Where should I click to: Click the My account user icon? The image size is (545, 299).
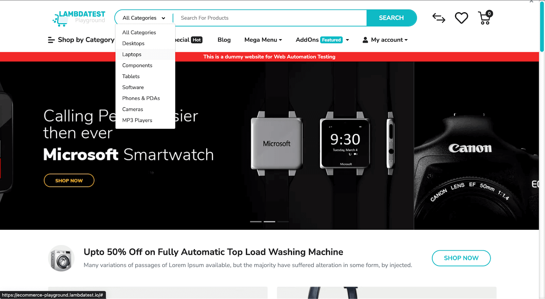tap(365, 40)
